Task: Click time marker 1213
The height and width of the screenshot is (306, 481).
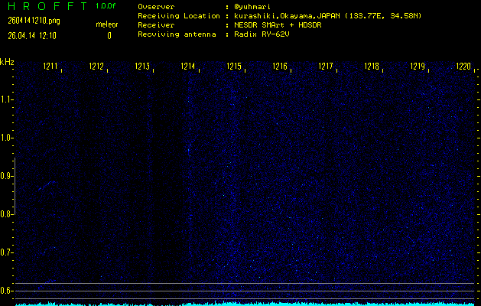Action: 142,67
